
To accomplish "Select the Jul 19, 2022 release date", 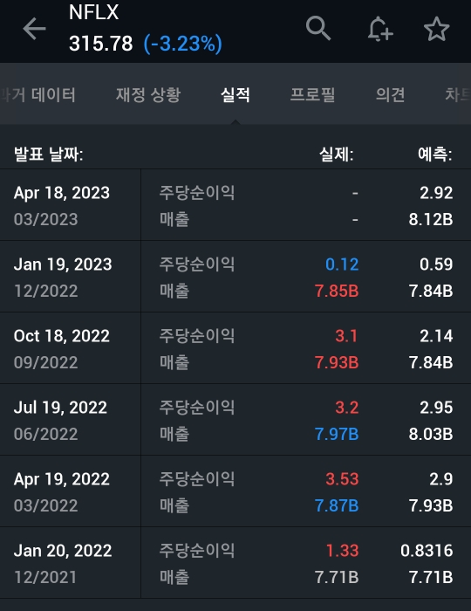I will tap(60, 408).
